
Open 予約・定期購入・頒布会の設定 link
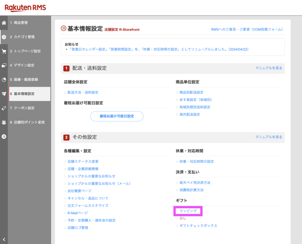coord(91,220)
